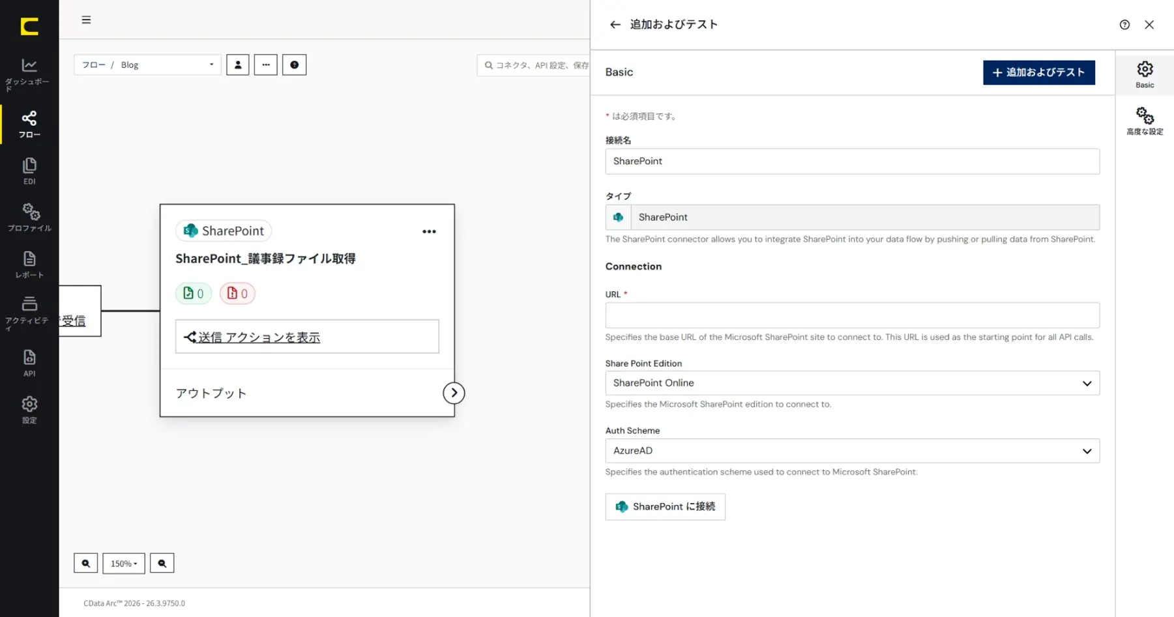Click the flow info icon button

click(295, 65)
